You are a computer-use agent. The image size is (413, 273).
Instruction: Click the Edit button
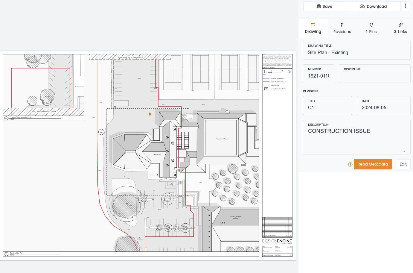click(403, 164)
